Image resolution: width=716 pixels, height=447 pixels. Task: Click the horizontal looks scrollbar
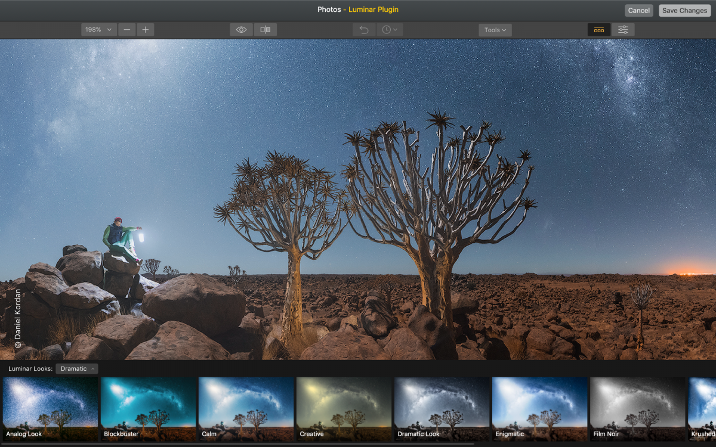click(239, 444)
